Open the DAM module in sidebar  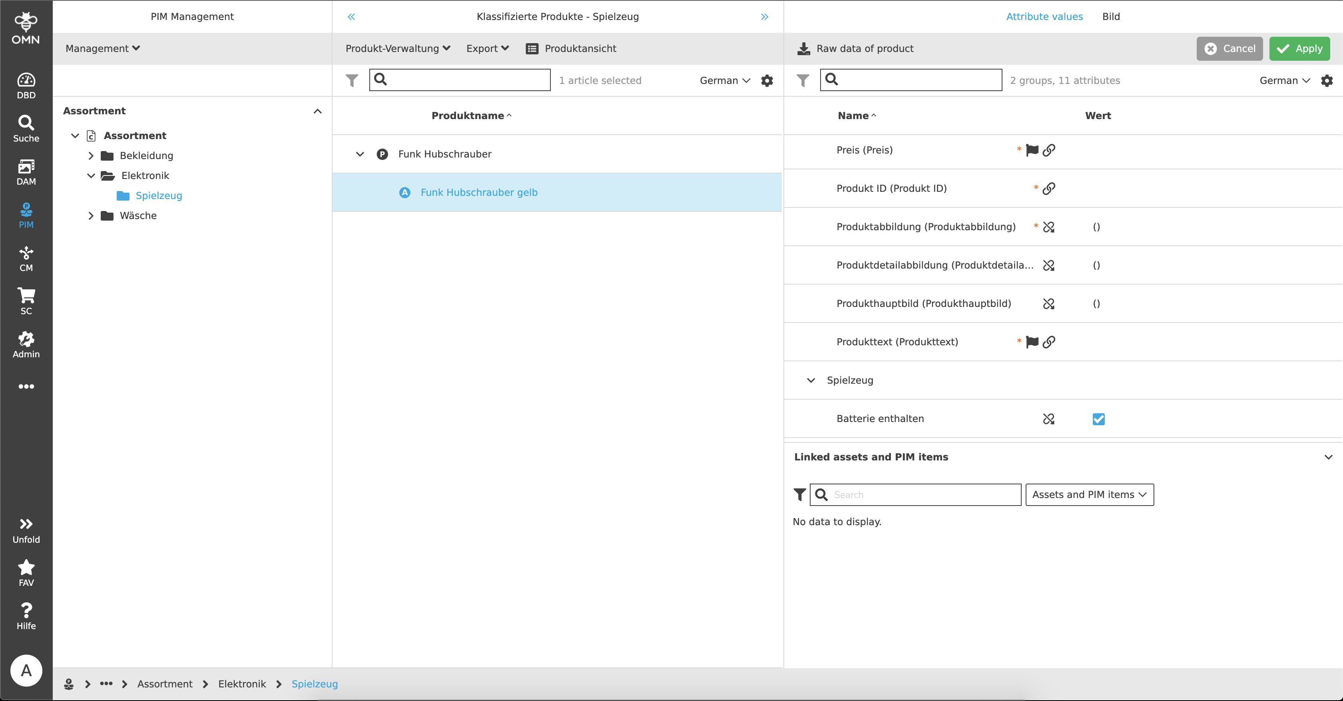26,172
